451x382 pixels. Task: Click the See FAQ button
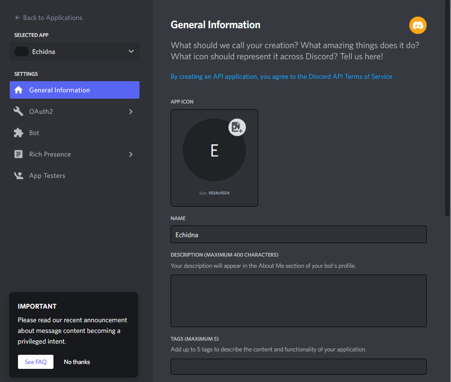point(35,362)
